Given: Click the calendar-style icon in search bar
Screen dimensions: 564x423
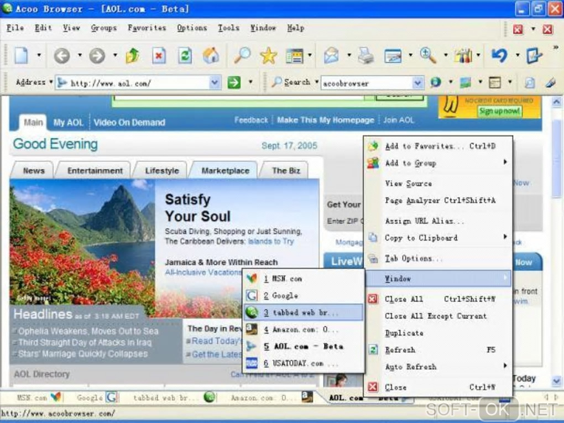Looking at the screenshot, I should [494, 83].
